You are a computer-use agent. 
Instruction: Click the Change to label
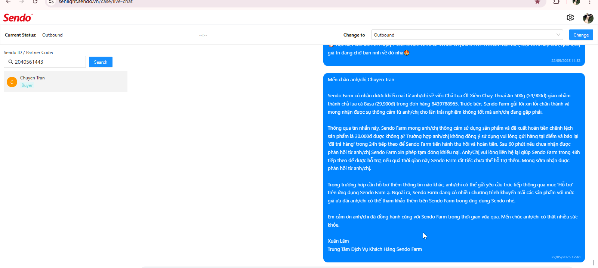click(x=354, y=35)
